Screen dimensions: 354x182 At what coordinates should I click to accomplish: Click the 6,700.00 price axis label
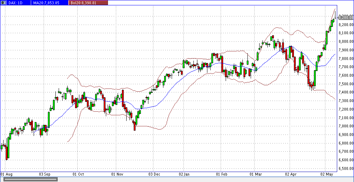point(346,152)
